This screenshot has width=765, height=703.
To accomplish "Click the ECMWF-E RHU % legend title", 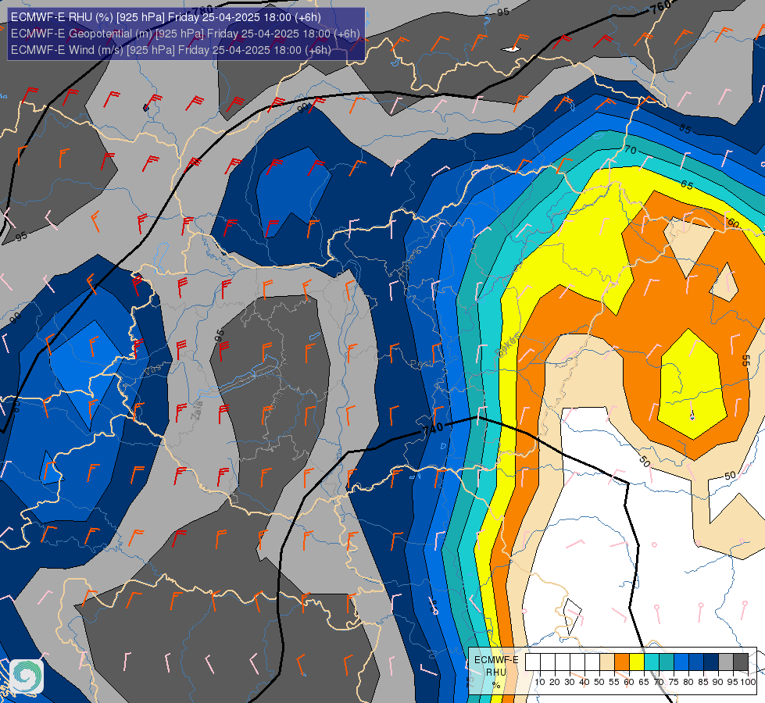I will pyautogui.click(x=496, y=673).
